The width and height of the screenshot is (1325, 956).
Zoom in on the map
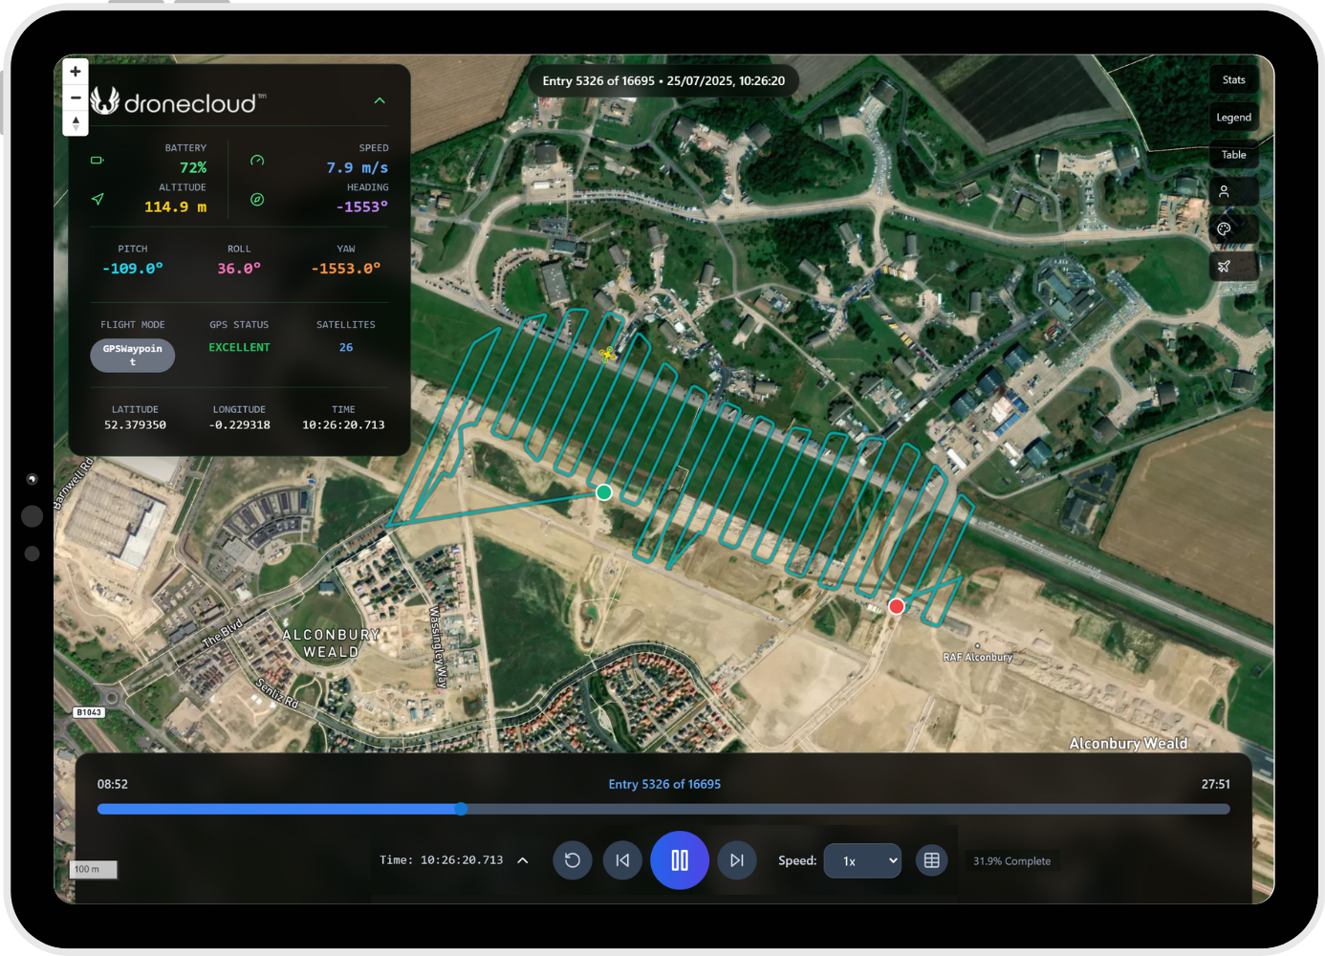76,72
